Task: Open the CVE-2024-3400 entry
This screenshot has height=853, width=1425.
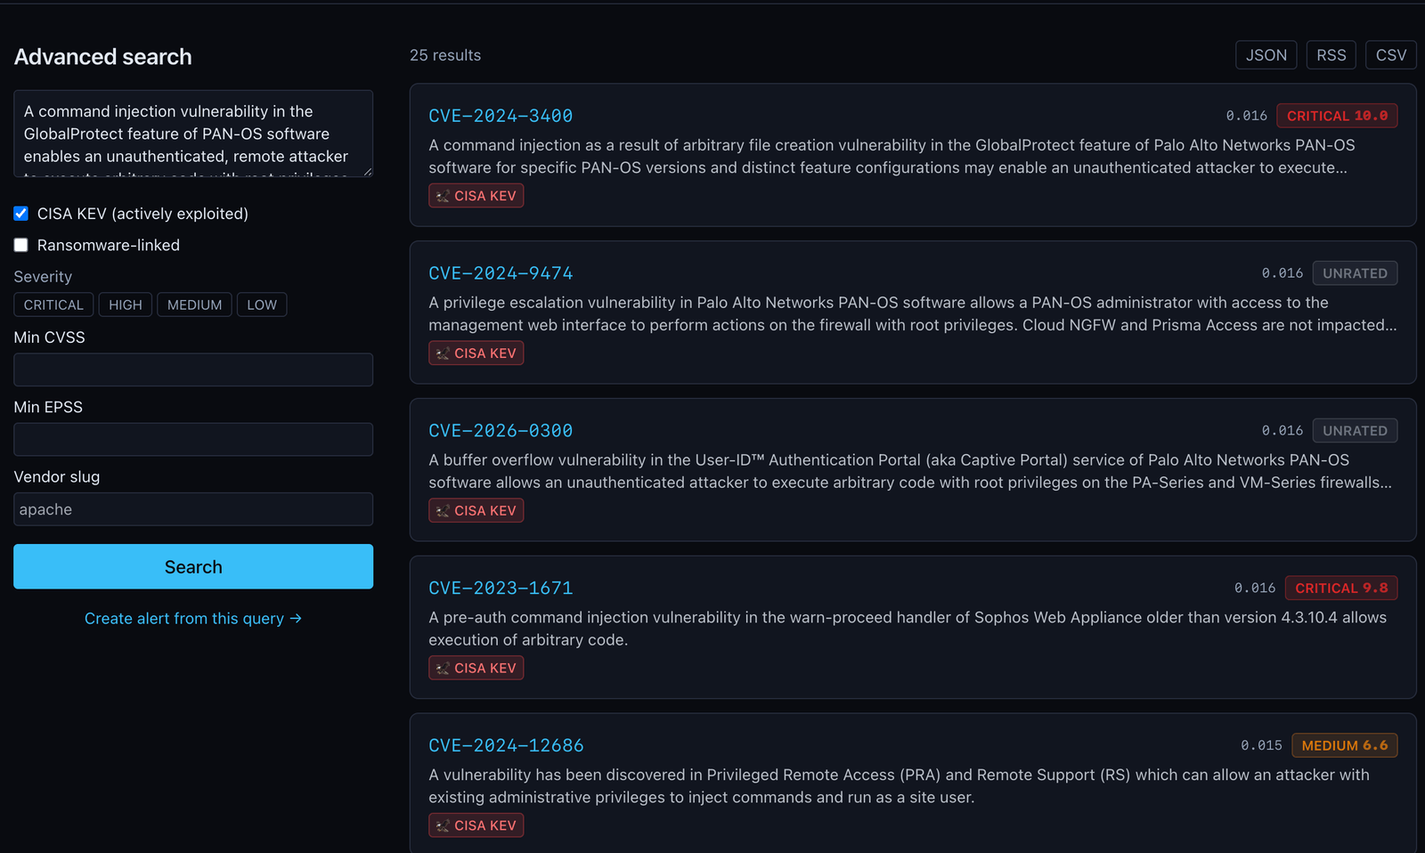Action: click(x=501, y=116)
